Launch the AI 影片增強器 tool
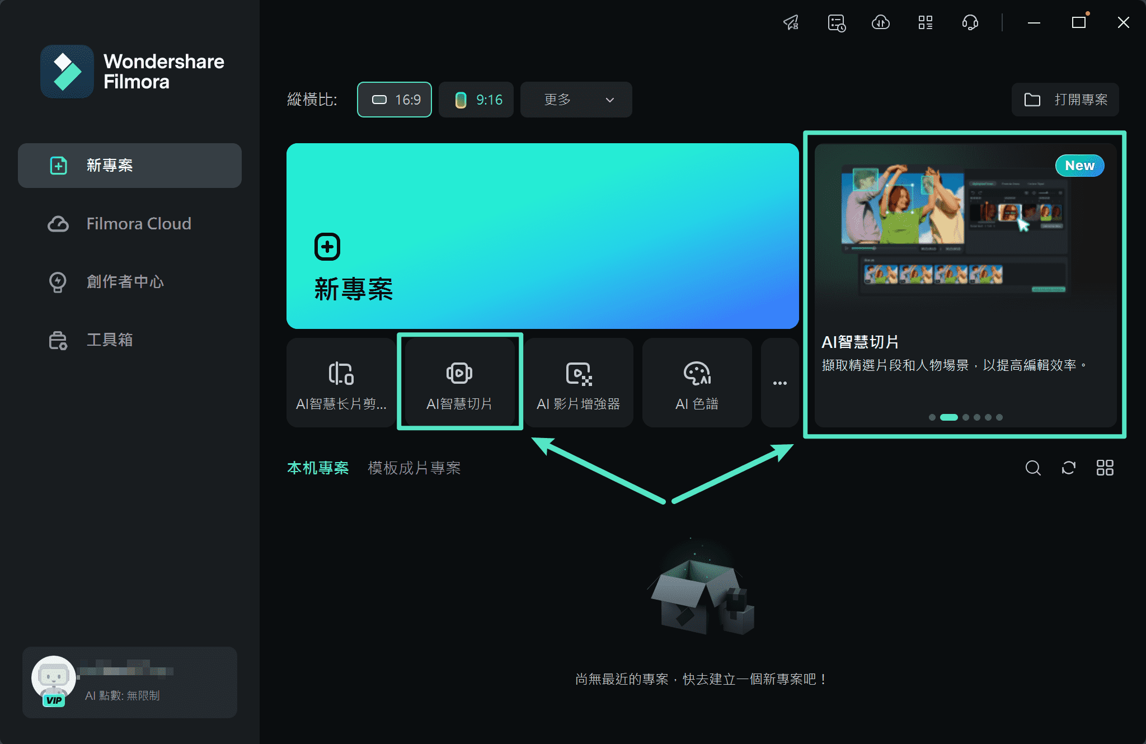This screenshot has width=1146, height=744. point(579,383)
